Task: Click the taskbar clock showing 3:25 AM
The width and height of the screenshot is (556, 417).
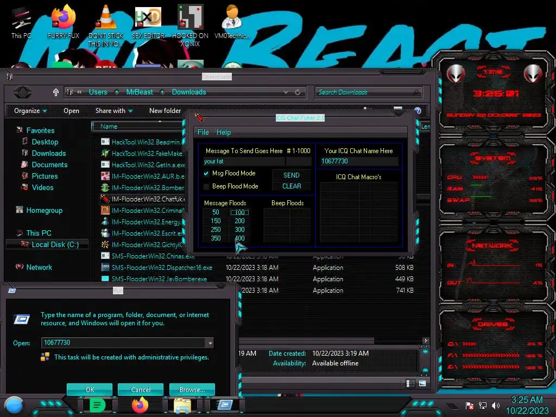Action: coord(527,405)
